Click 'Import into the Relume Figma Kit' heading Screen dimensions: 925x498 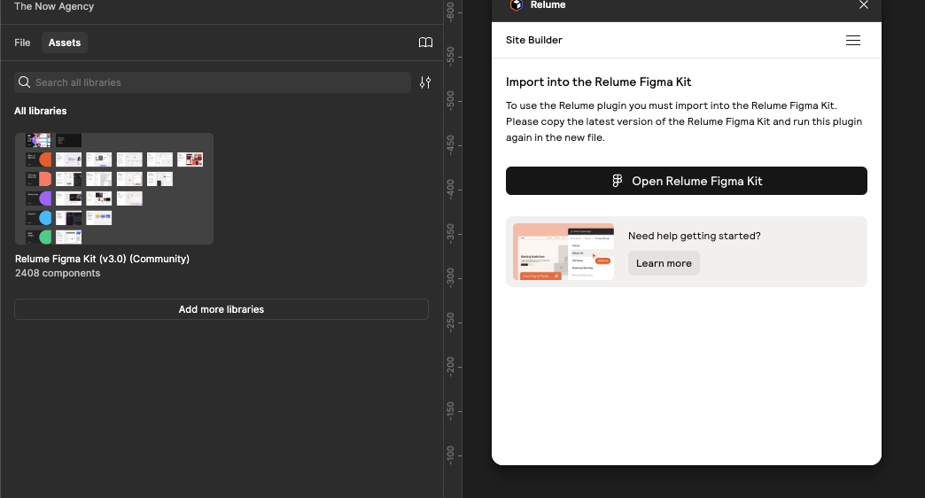(598, 82)
